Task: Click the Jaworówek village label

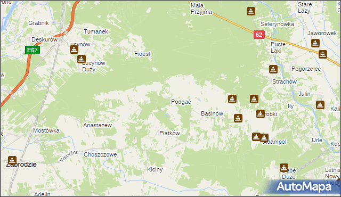Action: coord(322,33)
